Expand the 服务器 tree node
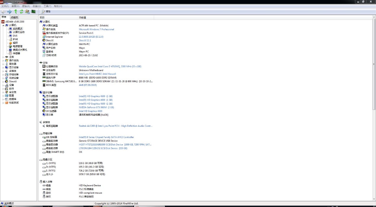 click(x=3, y=64)
